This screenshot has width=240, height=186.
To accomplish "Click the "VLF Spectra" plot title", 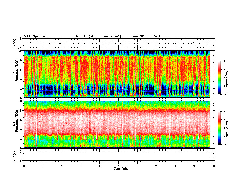I will click(34, 36).
